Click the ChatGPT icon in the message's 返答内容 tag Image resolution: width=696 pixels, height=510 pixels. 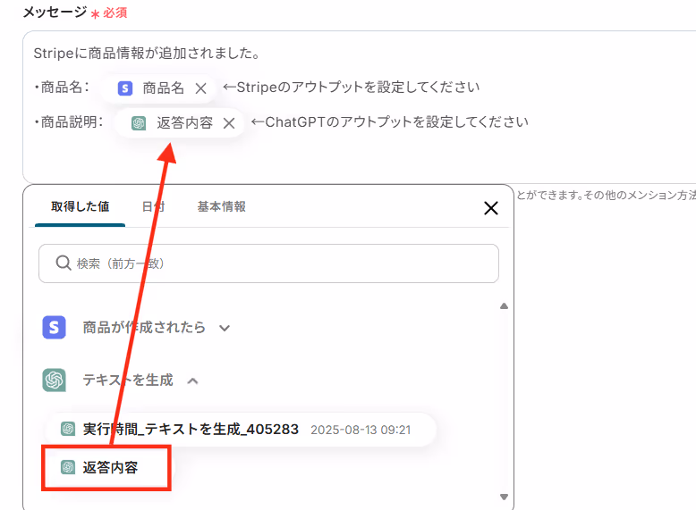point(139,122)
